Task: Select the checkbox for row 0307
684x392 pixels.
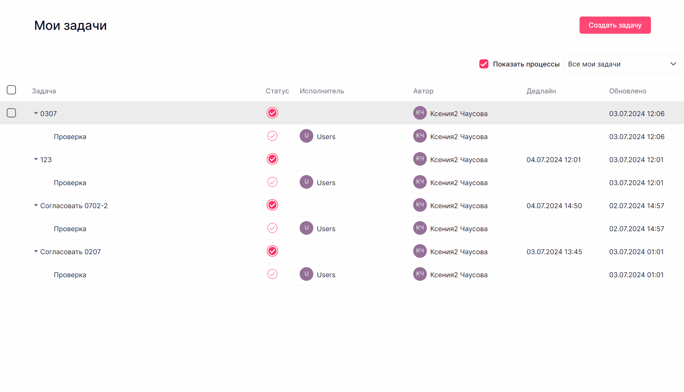Action: click(11, 113)
